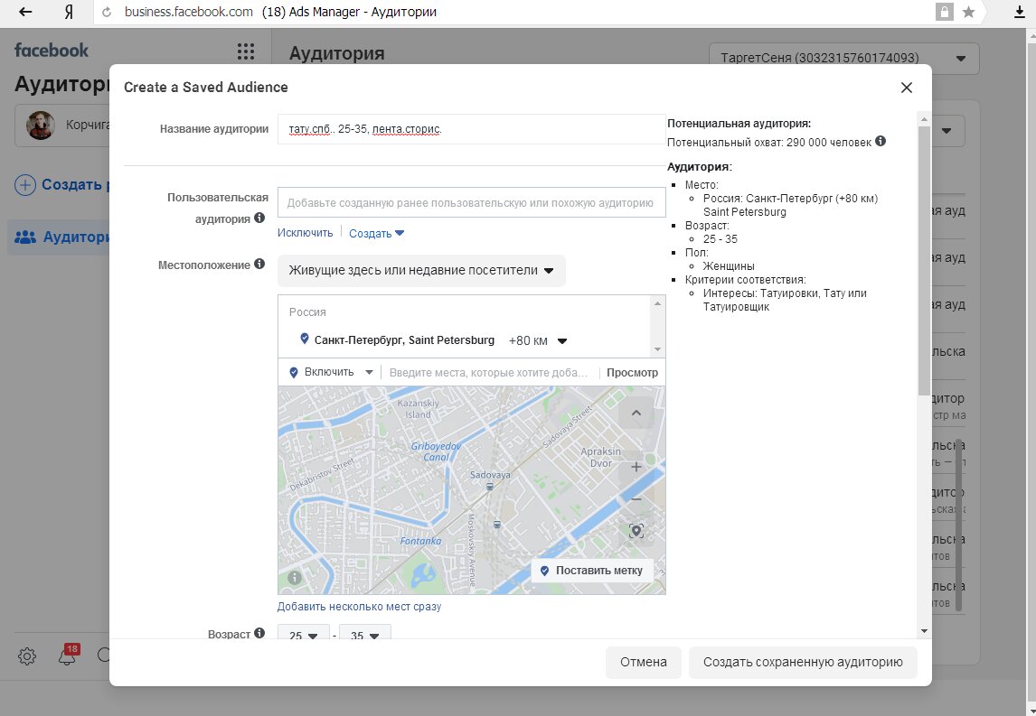Viewport: 1036px width, 716px height.
Task: Click the Исключить link
Action: pos(306,233)
